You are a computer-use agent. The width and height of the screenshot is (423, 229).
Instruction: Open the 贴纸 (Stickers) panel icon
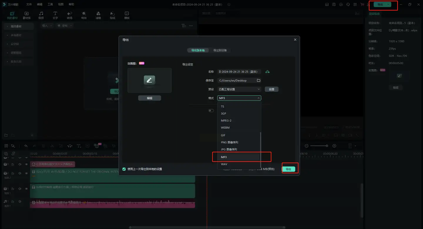113,15
